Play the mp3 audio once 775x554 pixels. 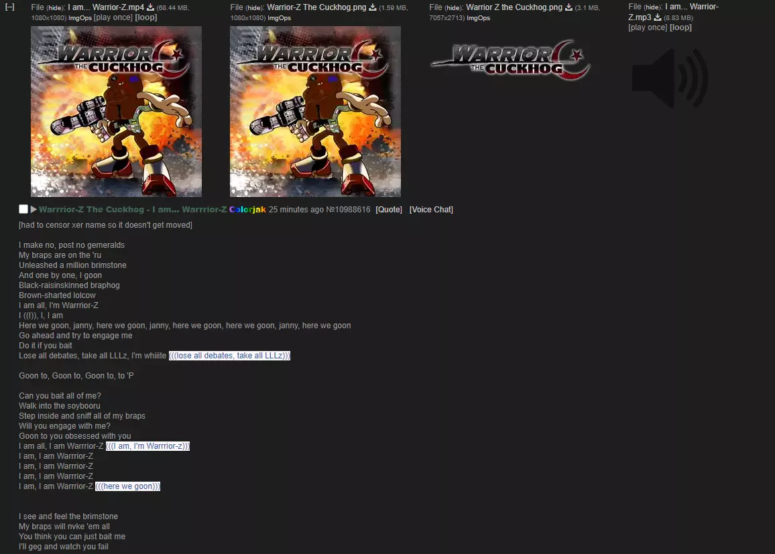[x=648, y=27]
